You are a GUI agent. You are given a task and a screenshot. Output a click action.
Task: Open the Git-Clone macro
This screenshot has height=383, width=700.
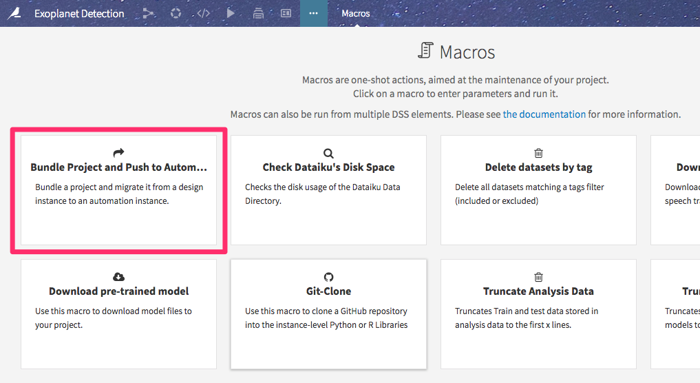328,313
